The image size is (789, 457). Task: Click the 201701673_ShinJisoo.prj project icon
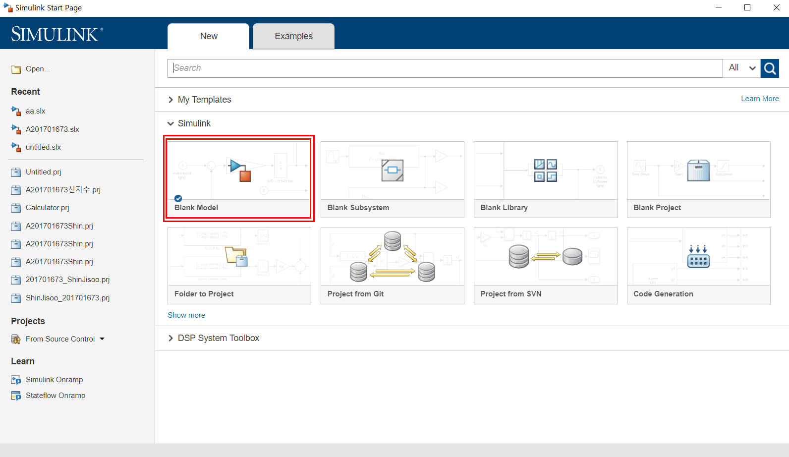[x=16, y=280]
